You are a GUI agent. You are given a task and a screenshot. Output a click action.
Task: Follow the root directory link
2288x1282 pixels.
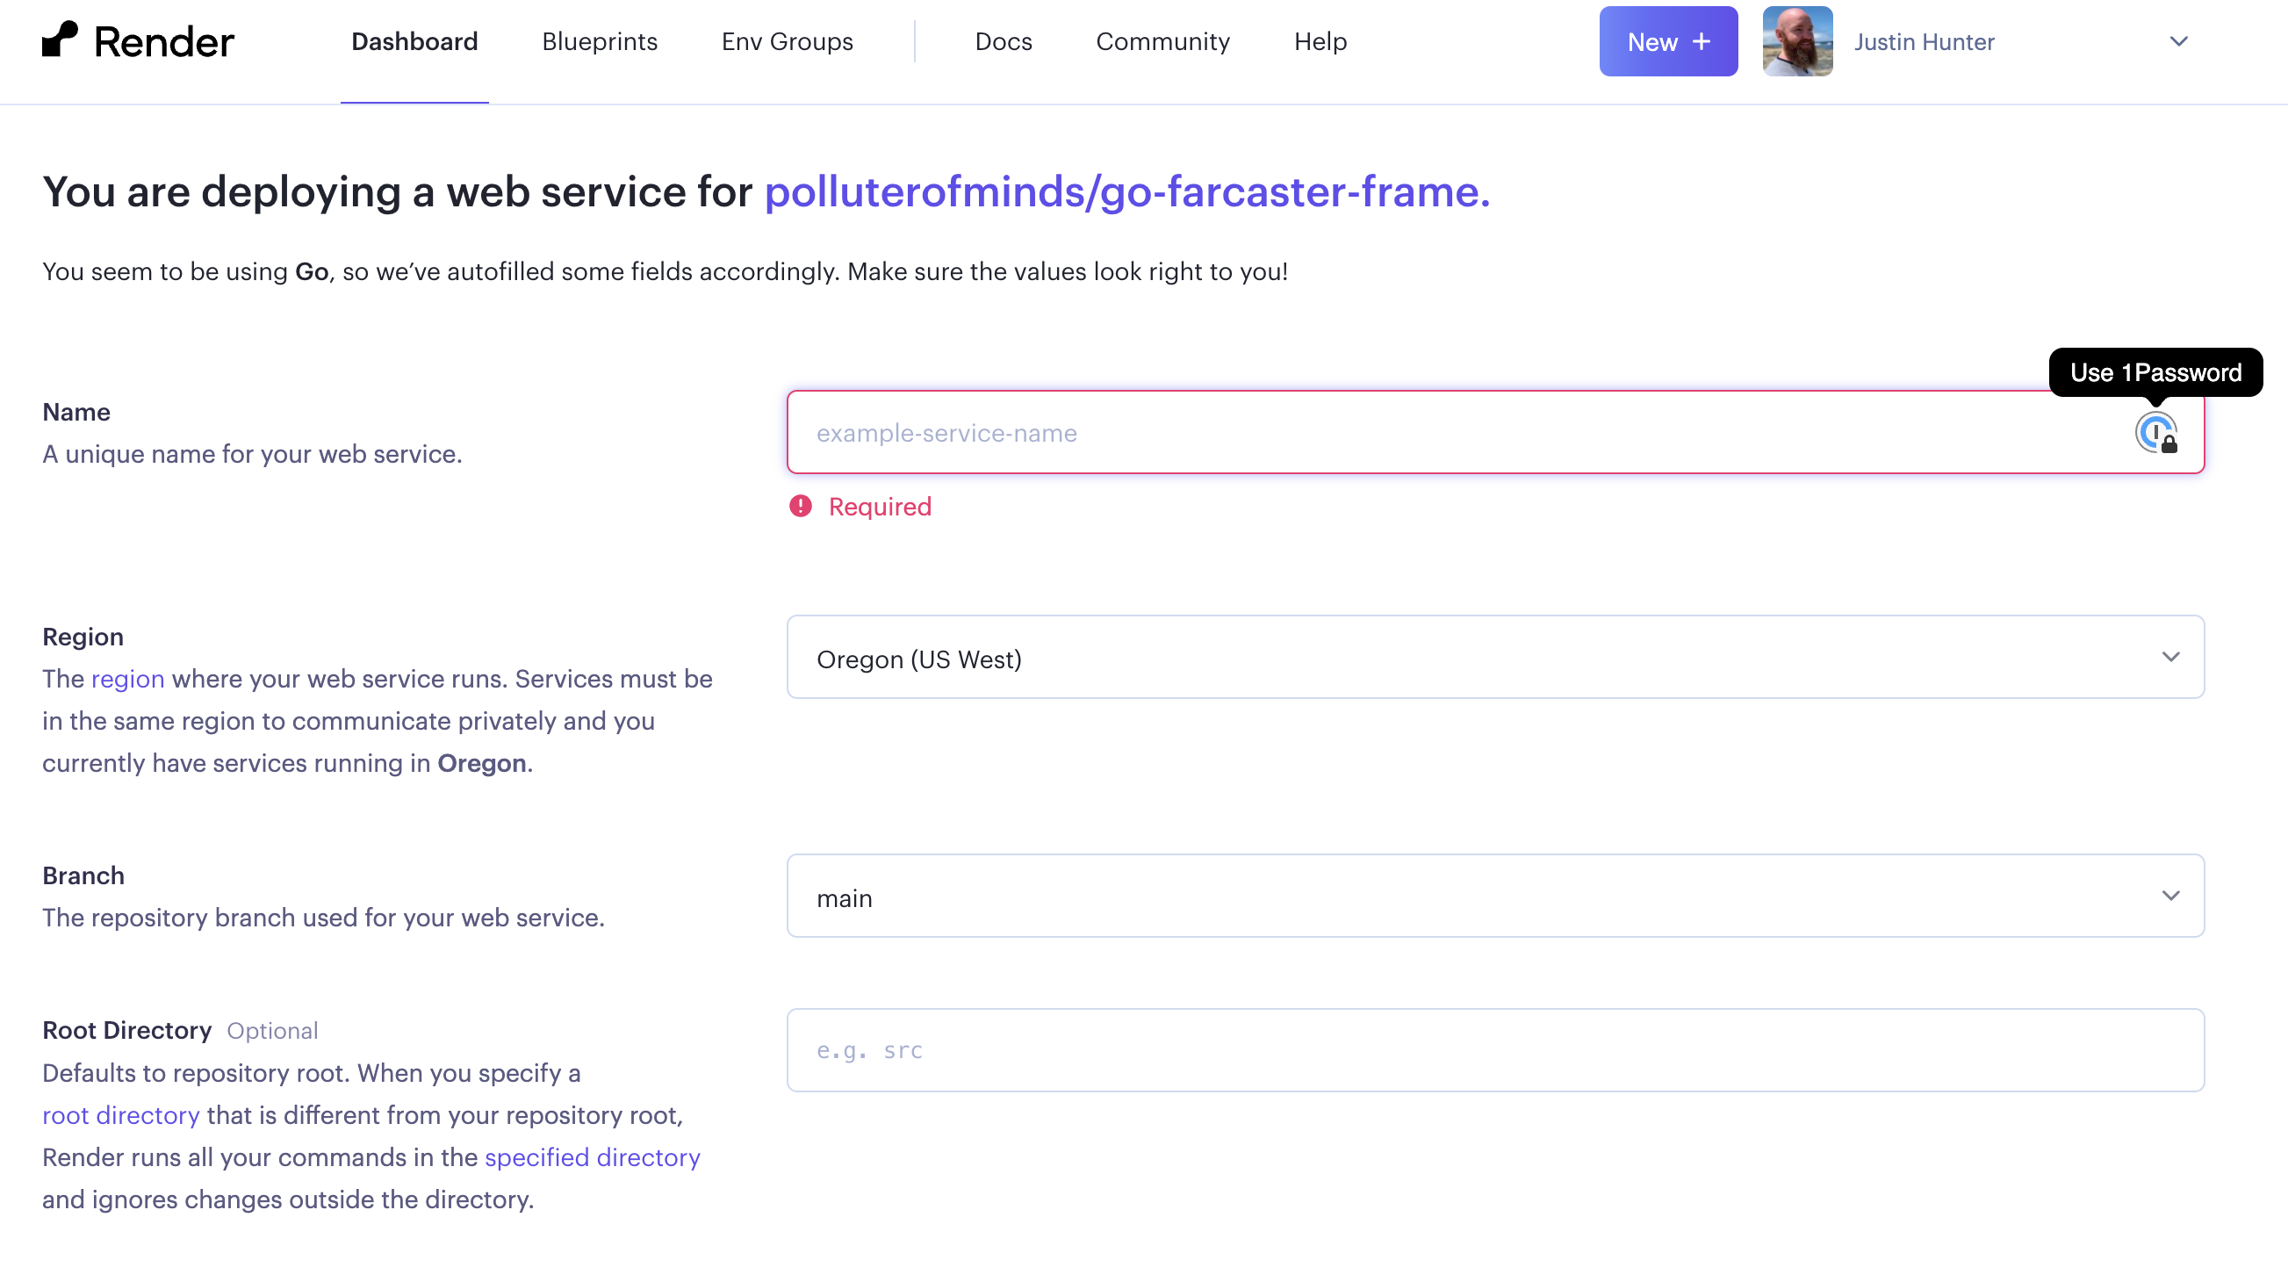(121, 1115)
